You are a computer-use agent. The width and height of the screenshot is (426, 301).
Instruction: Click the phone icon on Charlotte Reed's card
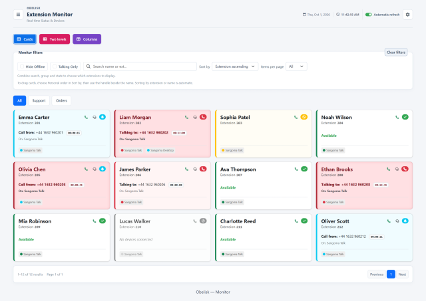(x=296, y=221)
